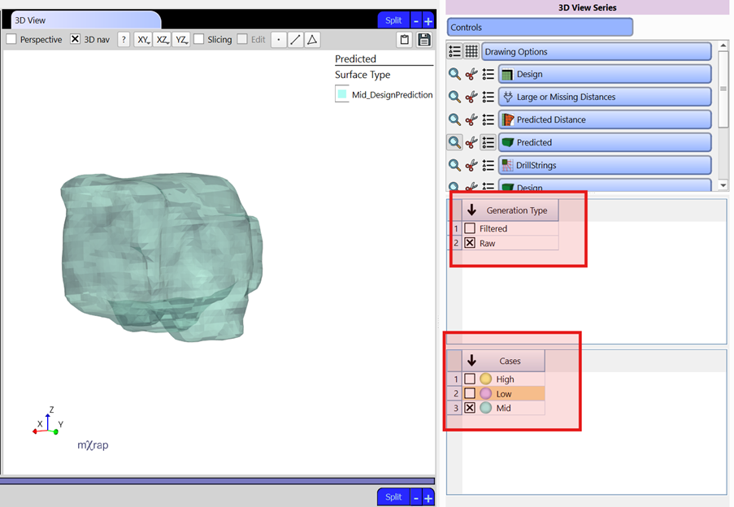
Task: Open the options list icon beside DrillStrings
Action: [x=488, y=165]
